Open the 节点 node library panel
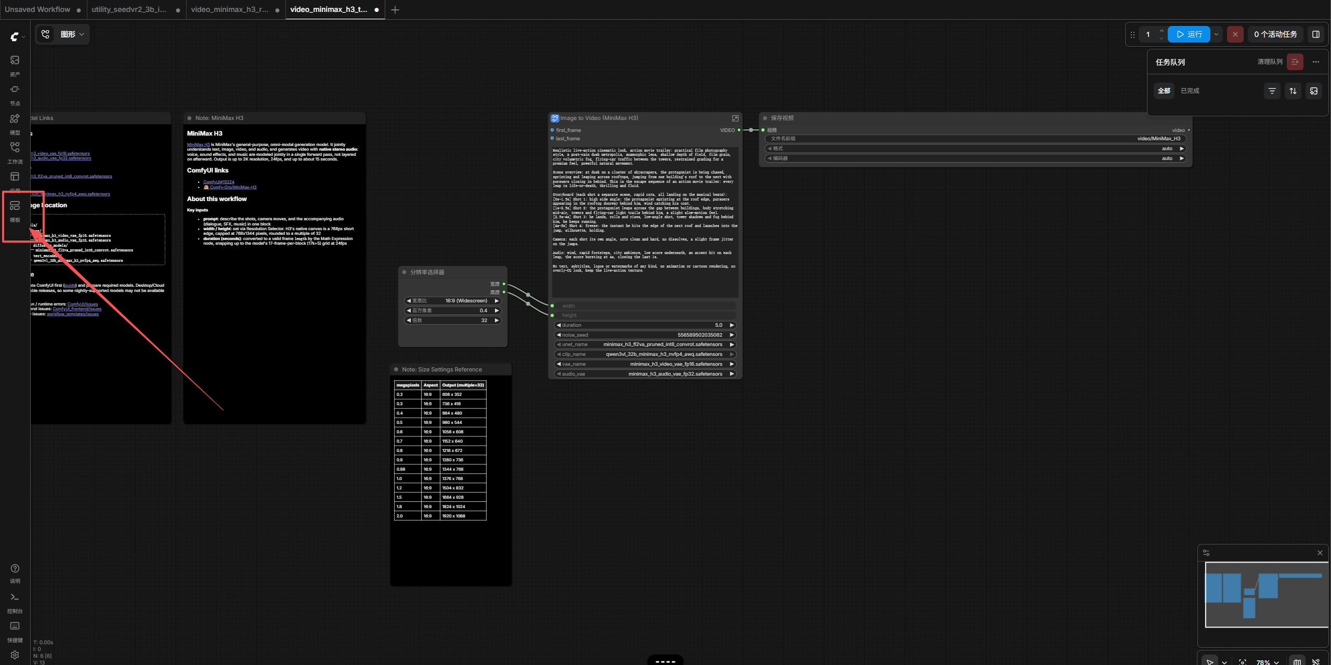 click(x=15, y=95)
